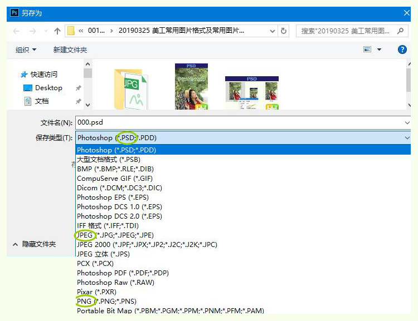Expand the address bar path dropdown

point(272,31)
